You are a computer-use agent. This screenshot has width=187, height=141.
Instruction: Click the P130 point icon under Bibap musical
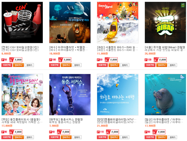(148, 60)
